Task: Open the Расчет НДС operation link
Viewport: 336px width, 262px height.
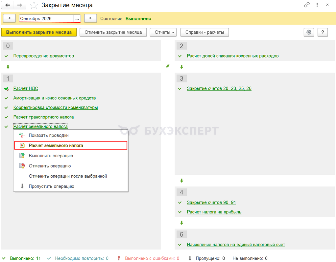Action: [x=26, y=88]
